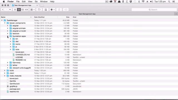Viewport: 178px width, 100px height.
Task: Go back with the left arrow button
Action: (3, 10)
